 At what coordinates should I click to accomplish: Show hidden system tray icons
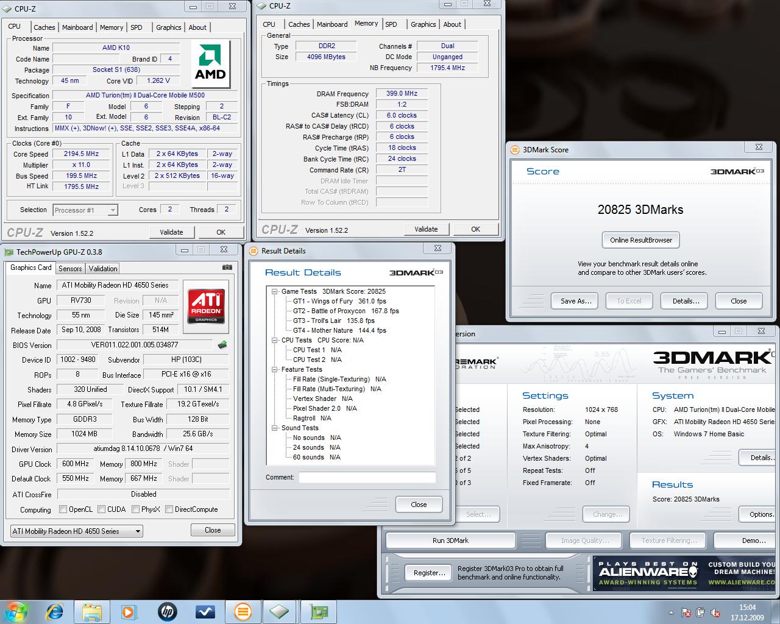coord(672,612)
